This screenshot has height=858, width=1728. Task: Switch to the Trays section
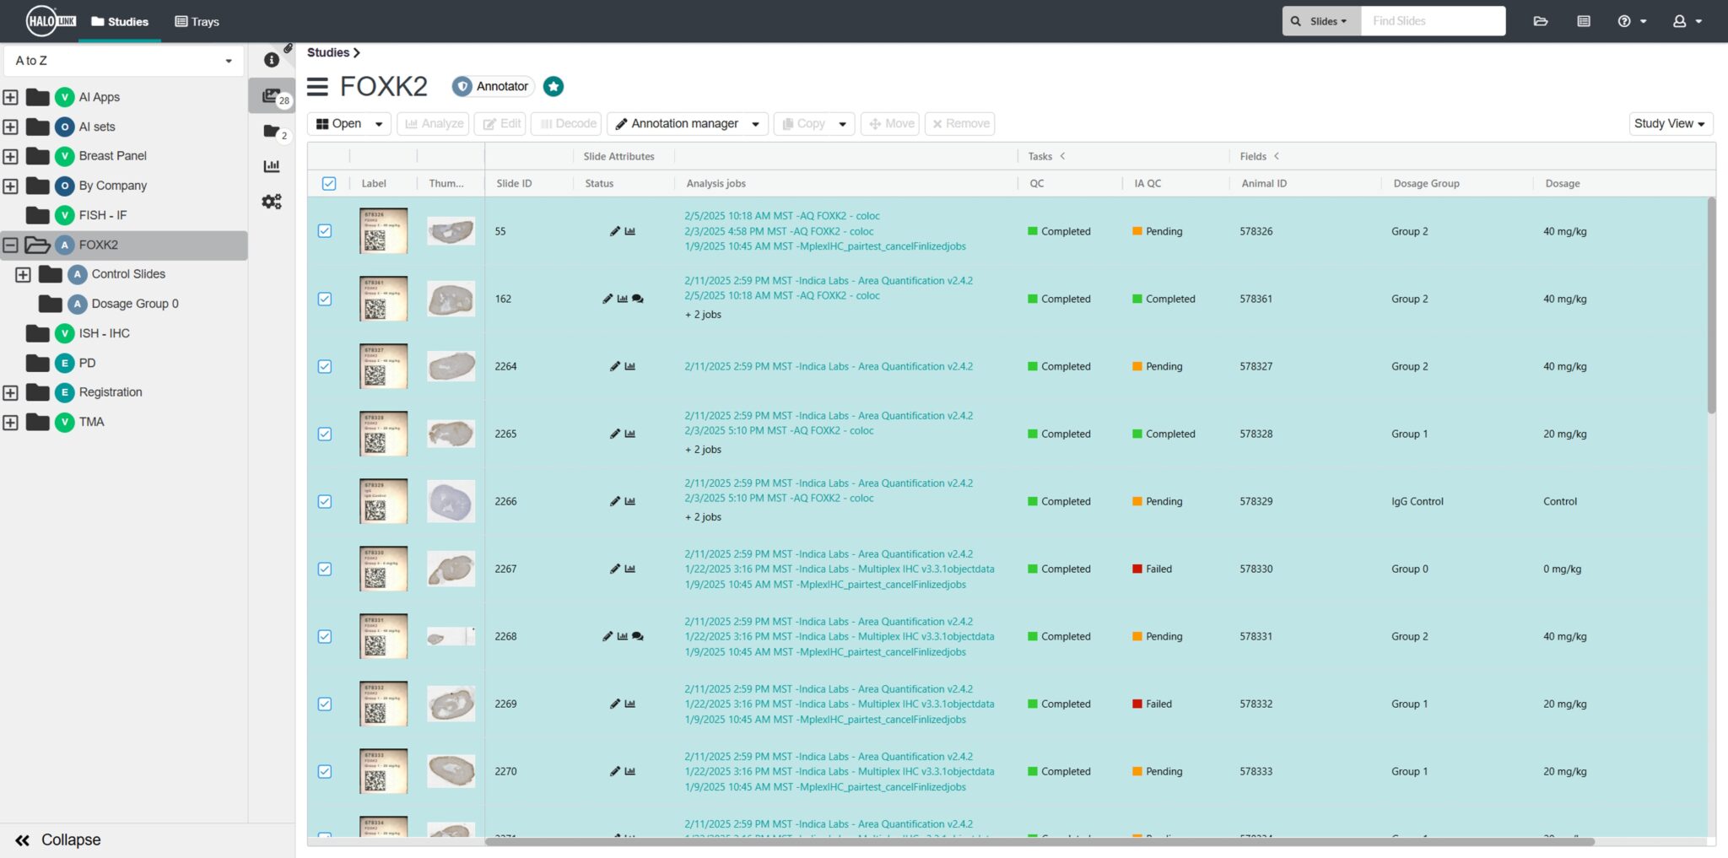pyautogui.click(x=197, y=21)
